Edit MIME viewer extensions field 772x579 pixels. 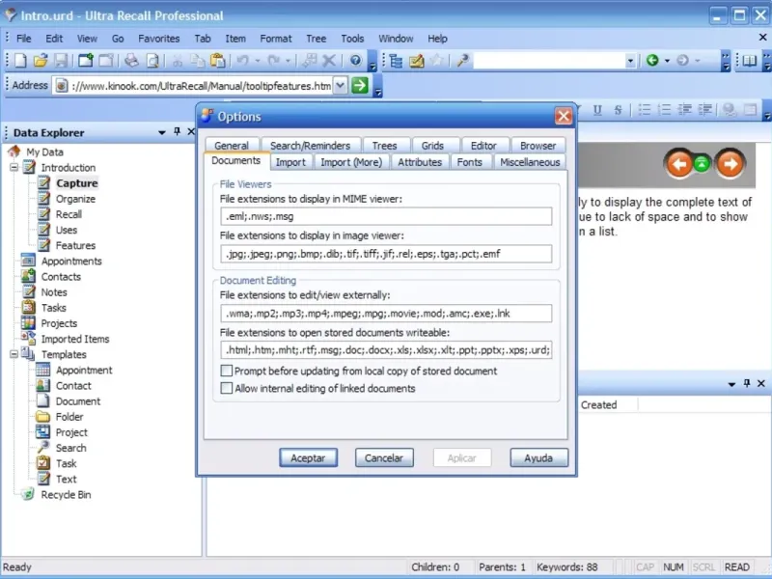pos(386,216)
